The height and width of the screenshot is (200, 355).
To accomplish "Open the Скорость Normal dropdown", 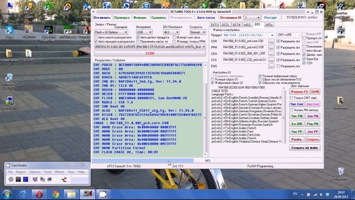I will coord(197,32).
